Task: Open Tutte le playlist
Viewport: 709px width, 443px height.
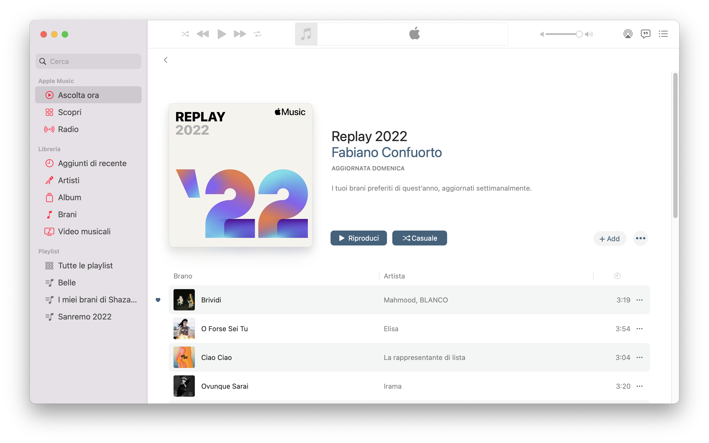Action: tap(88, 265)
